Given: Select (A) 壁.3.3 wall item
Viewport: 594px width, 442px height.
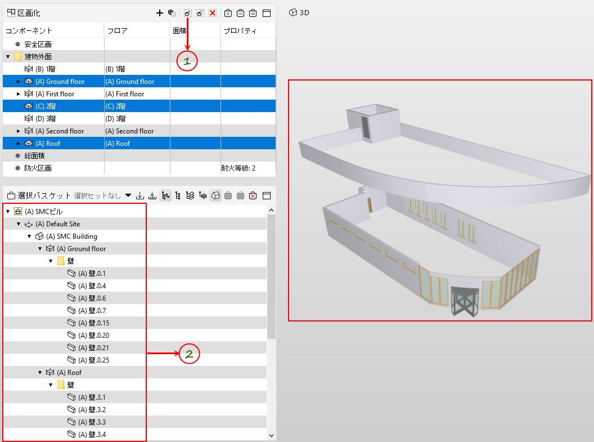Looking at the screenshot, I should 92,422.
